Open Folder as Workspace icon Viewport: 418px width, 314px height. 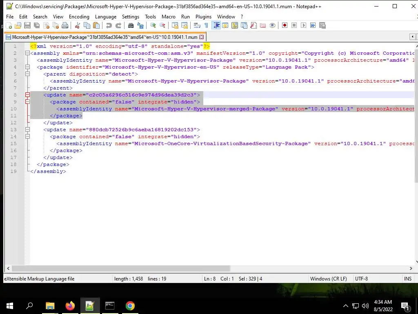tap(263, 25)
